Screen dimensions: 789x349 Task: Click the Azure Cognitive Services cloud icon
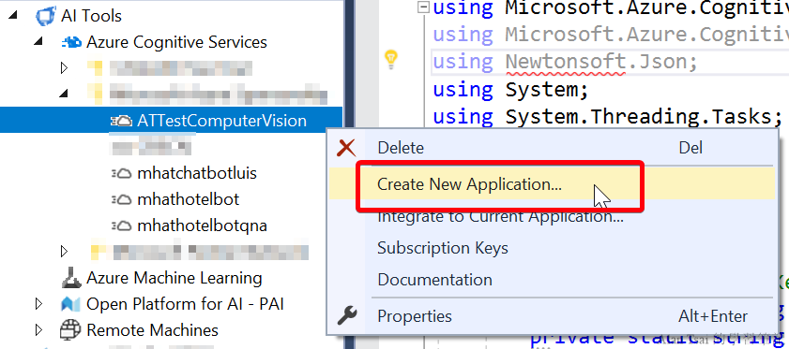pos(71,42)
